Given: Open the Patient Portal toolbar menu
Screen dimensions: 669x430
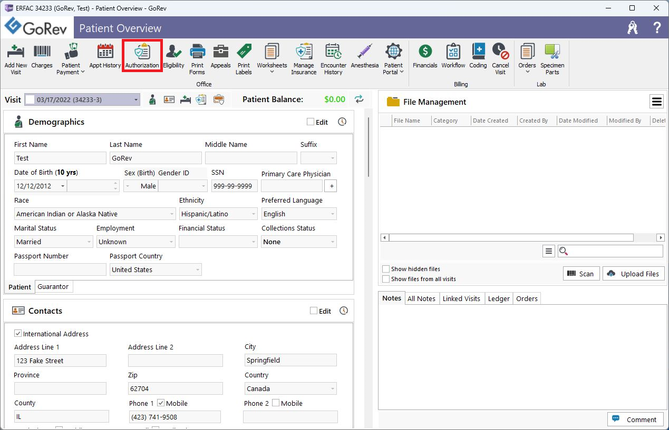Looking at the screenshot, I should click(393, 59).
